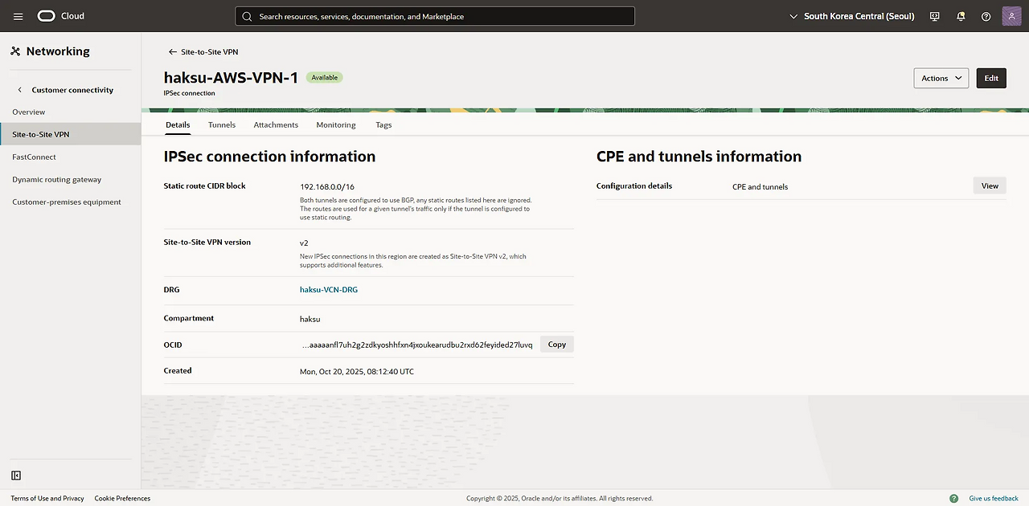Select FastConnect in the sidebar
The height and width of the screenshot is (506, 1029).
point(34,157)
